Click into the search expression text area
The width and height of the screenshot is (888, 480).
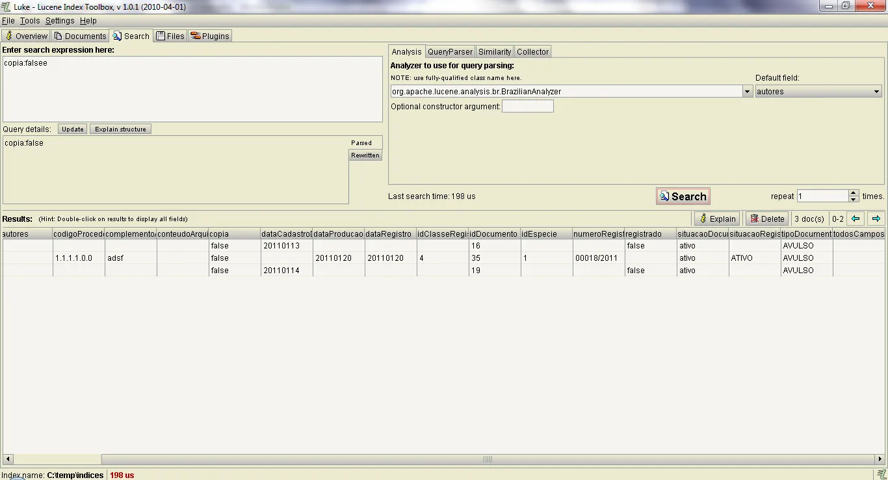[192, 89]
